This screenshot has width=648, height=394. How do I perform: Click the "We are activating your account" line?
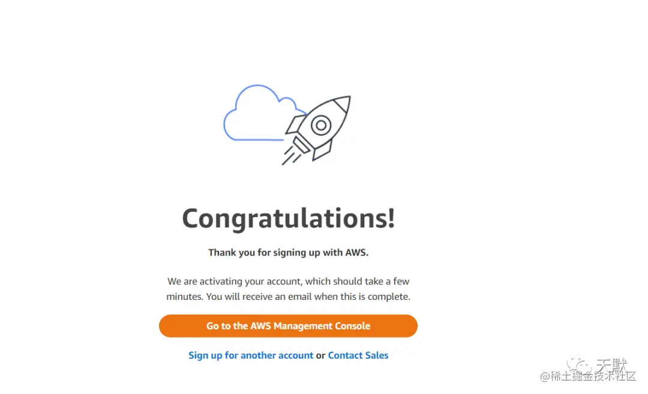pyautogui.click(x=288, y=281)
